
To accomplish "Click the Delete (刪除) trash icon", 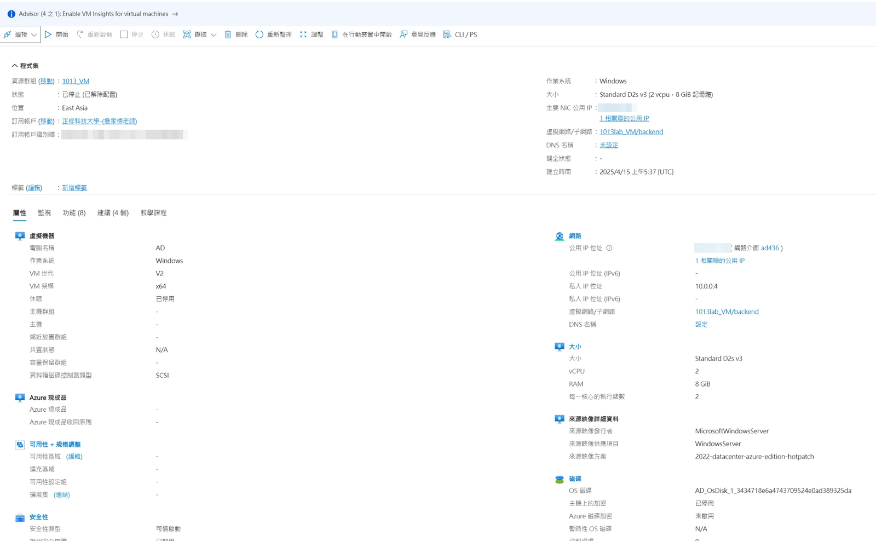I will click(228, 34).
